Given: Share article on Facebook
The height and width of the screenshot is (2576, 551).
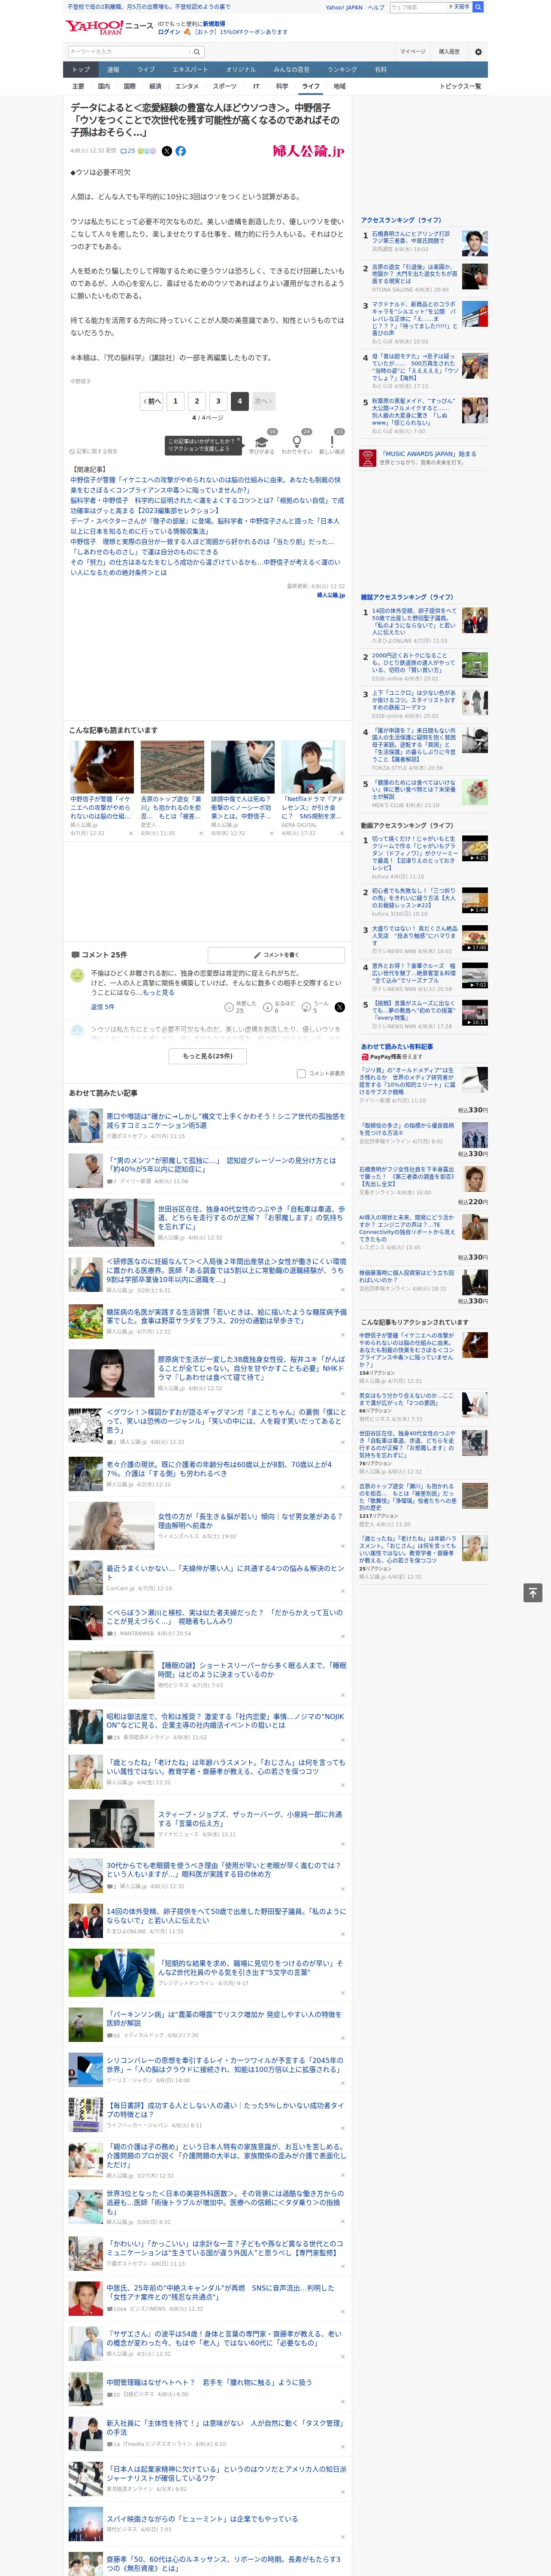Looking at the screenshot, I should [181, 151].
